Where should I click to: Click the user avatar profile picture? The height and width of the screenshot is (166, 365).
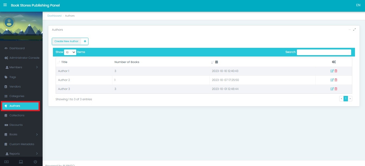(9, 22)
